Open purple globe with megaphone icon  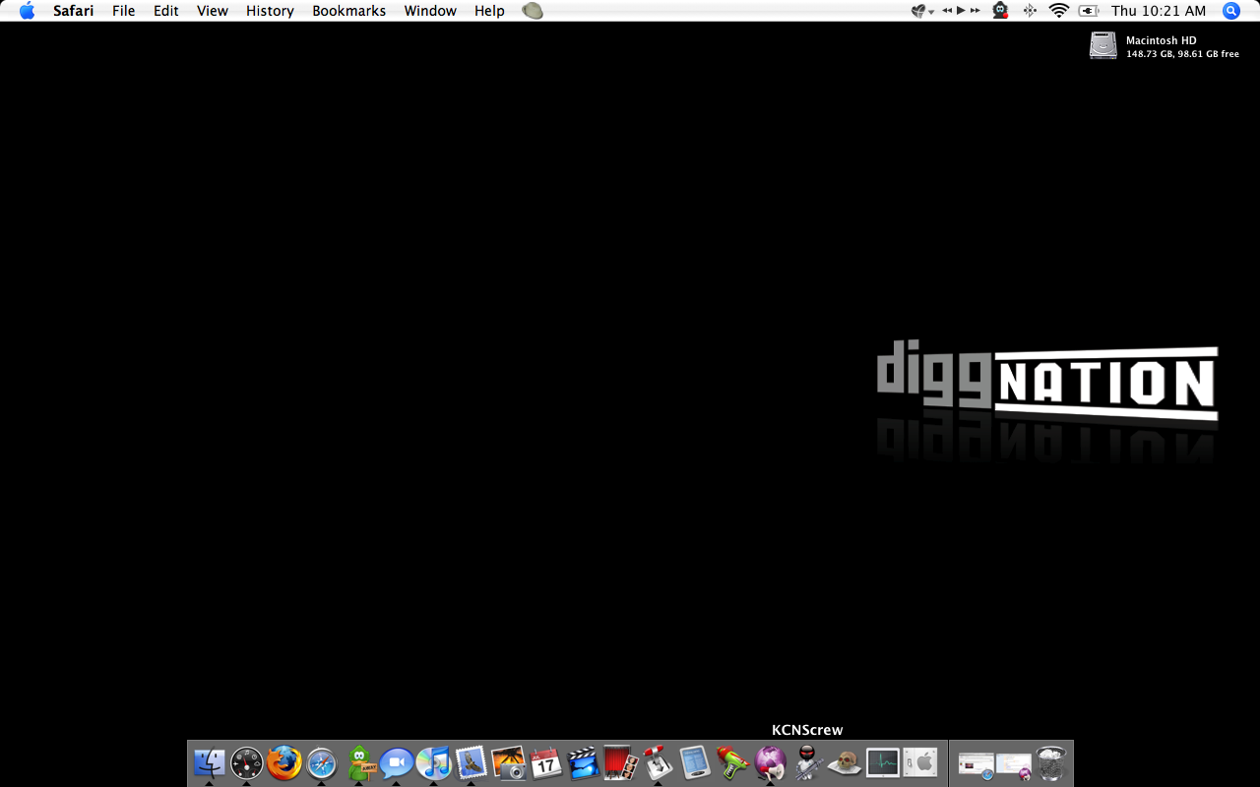[x=770, y=762]
